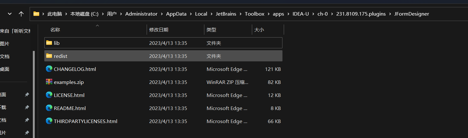Open the redist folder icon
The height and width of the screenshot is (138, 468).
(x=49, y=56)
